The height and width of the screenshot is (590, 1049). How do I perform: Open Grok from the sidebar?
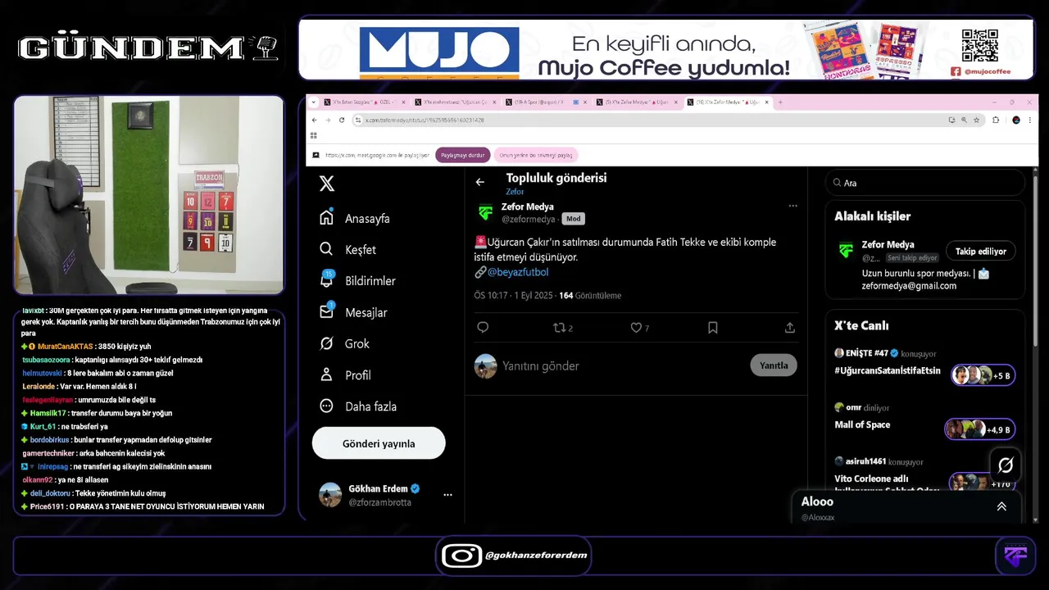click(x=345, y=343)
